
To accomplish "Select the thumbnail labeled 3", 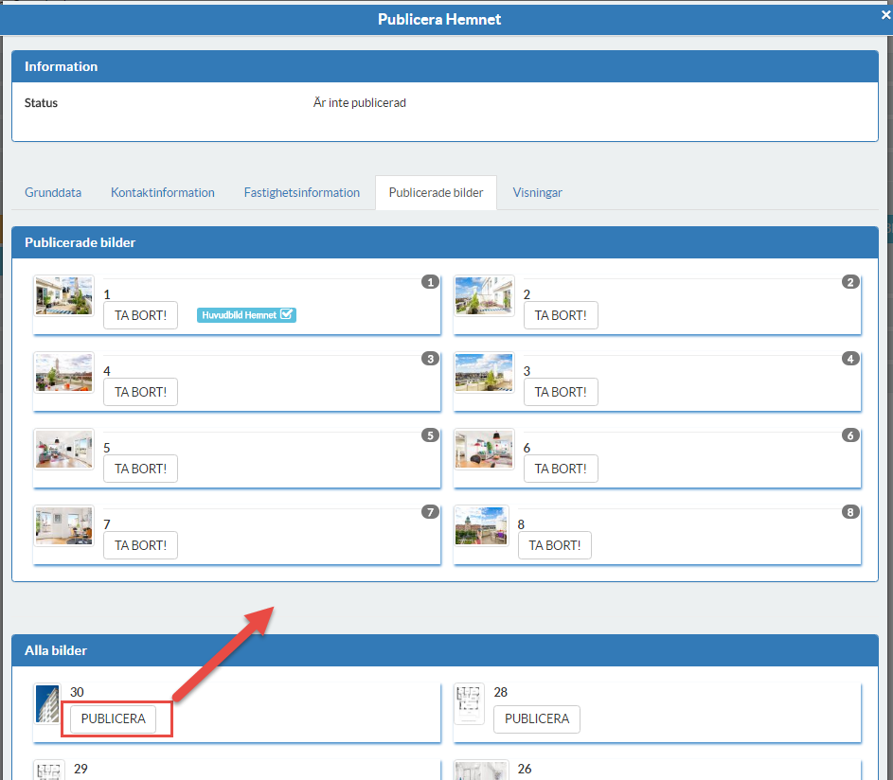I will (x=484, y=372).
